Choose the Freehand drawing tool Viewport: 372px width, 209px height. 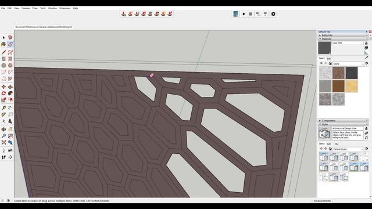click(10, 52)
